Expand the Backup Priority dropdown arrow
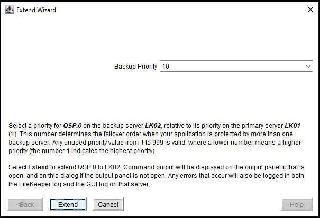Screen dimensions: 320x218 point(308,67)
